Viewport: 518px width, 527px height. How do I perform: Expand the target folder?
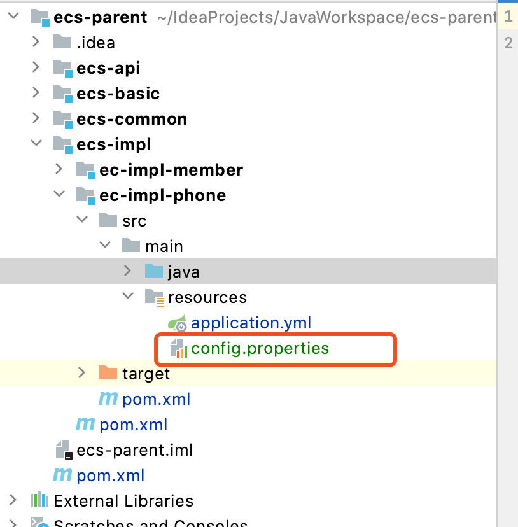pos(81,374)
